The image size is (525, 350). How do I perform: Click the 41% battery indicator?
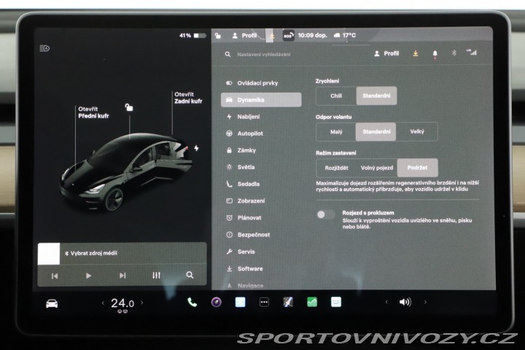[192, 36]
